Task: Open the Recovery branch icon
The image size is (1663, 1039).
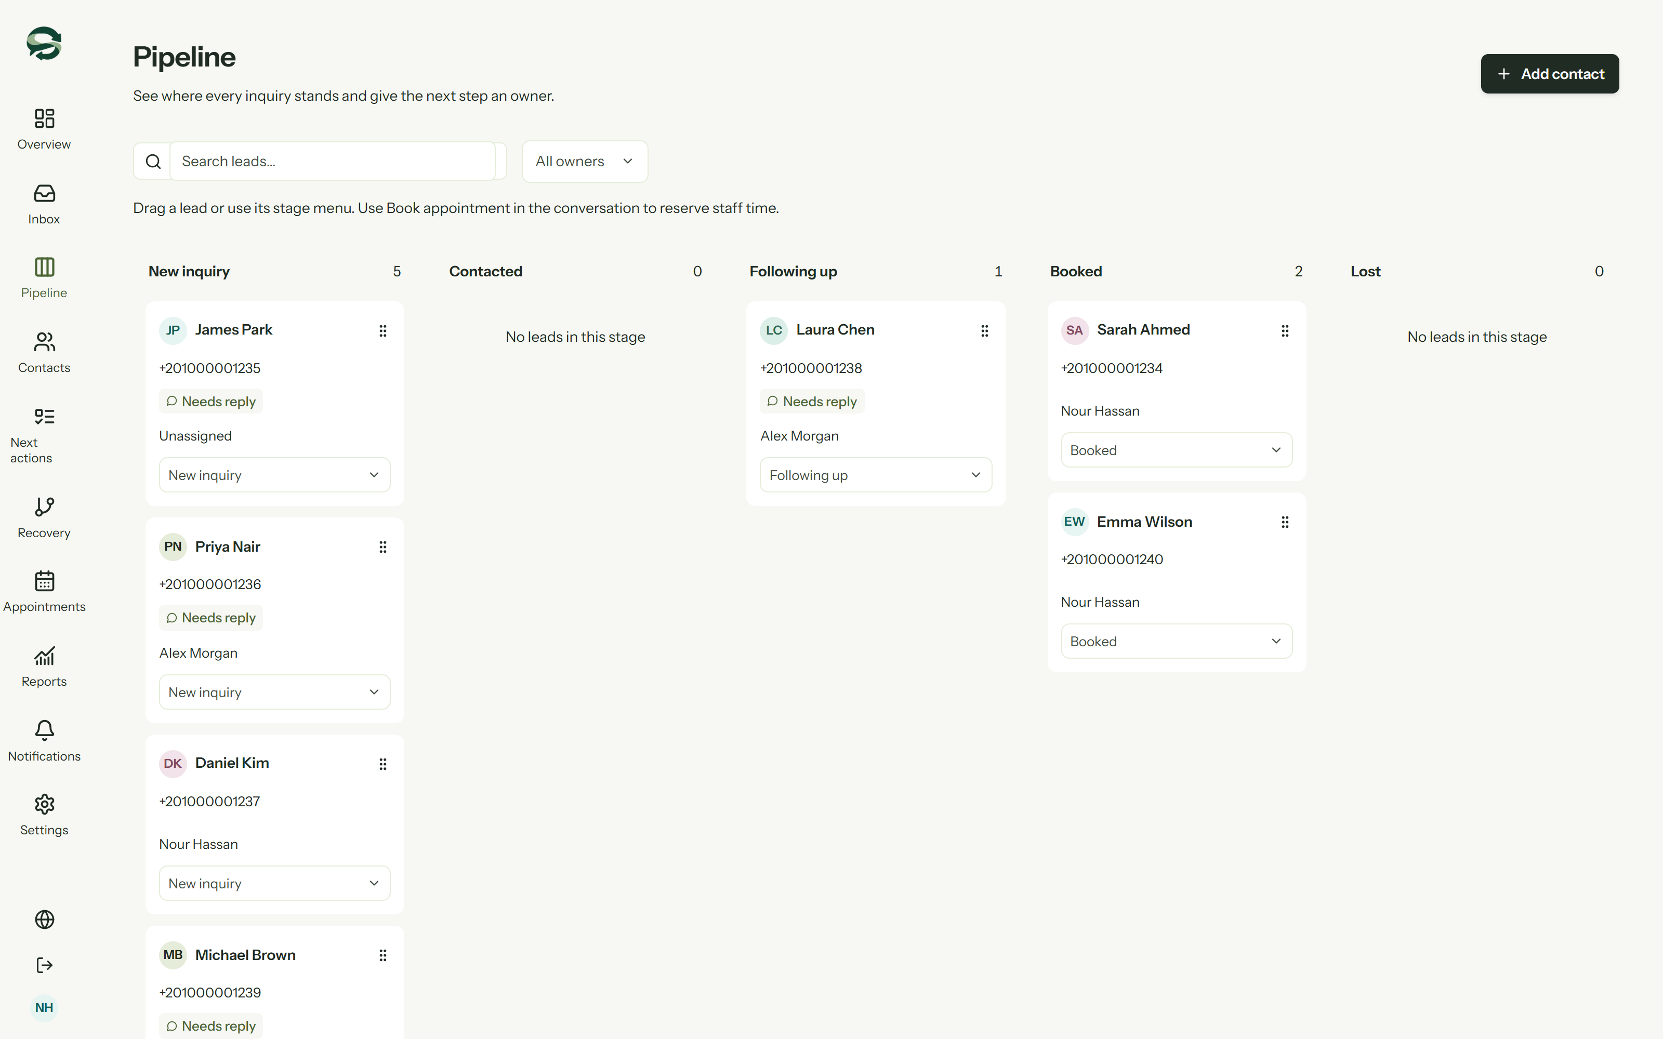Action: tap(44, 507)
